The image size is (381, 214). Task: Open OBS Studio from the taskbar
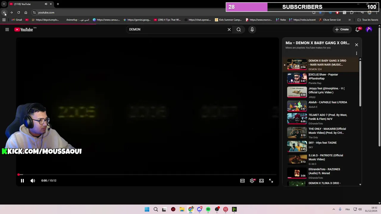tap(217, 210)
